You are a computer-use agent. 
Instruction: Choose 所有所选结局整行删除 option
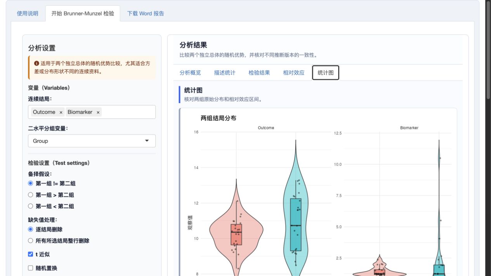(31, 240)
